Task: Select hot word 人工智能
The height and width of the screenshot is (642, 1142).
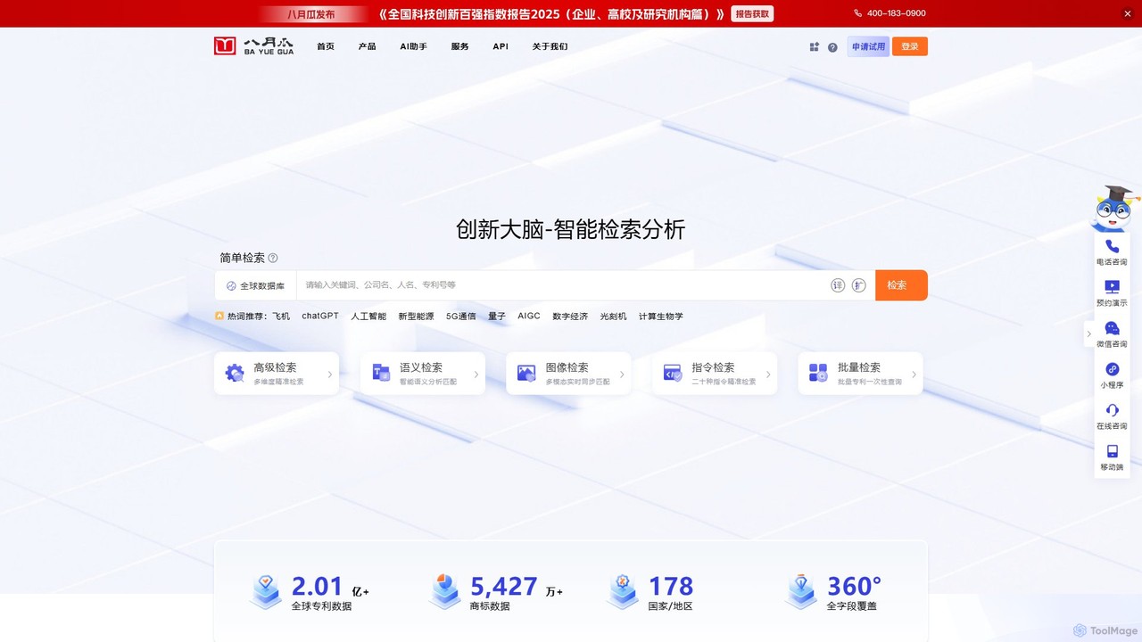Action: pos(368,316)
